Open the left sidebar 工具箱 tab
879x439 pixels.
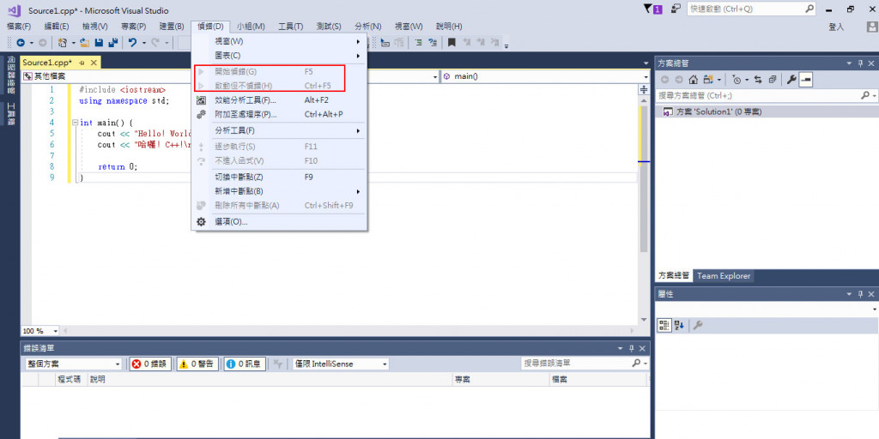(10, 114)
